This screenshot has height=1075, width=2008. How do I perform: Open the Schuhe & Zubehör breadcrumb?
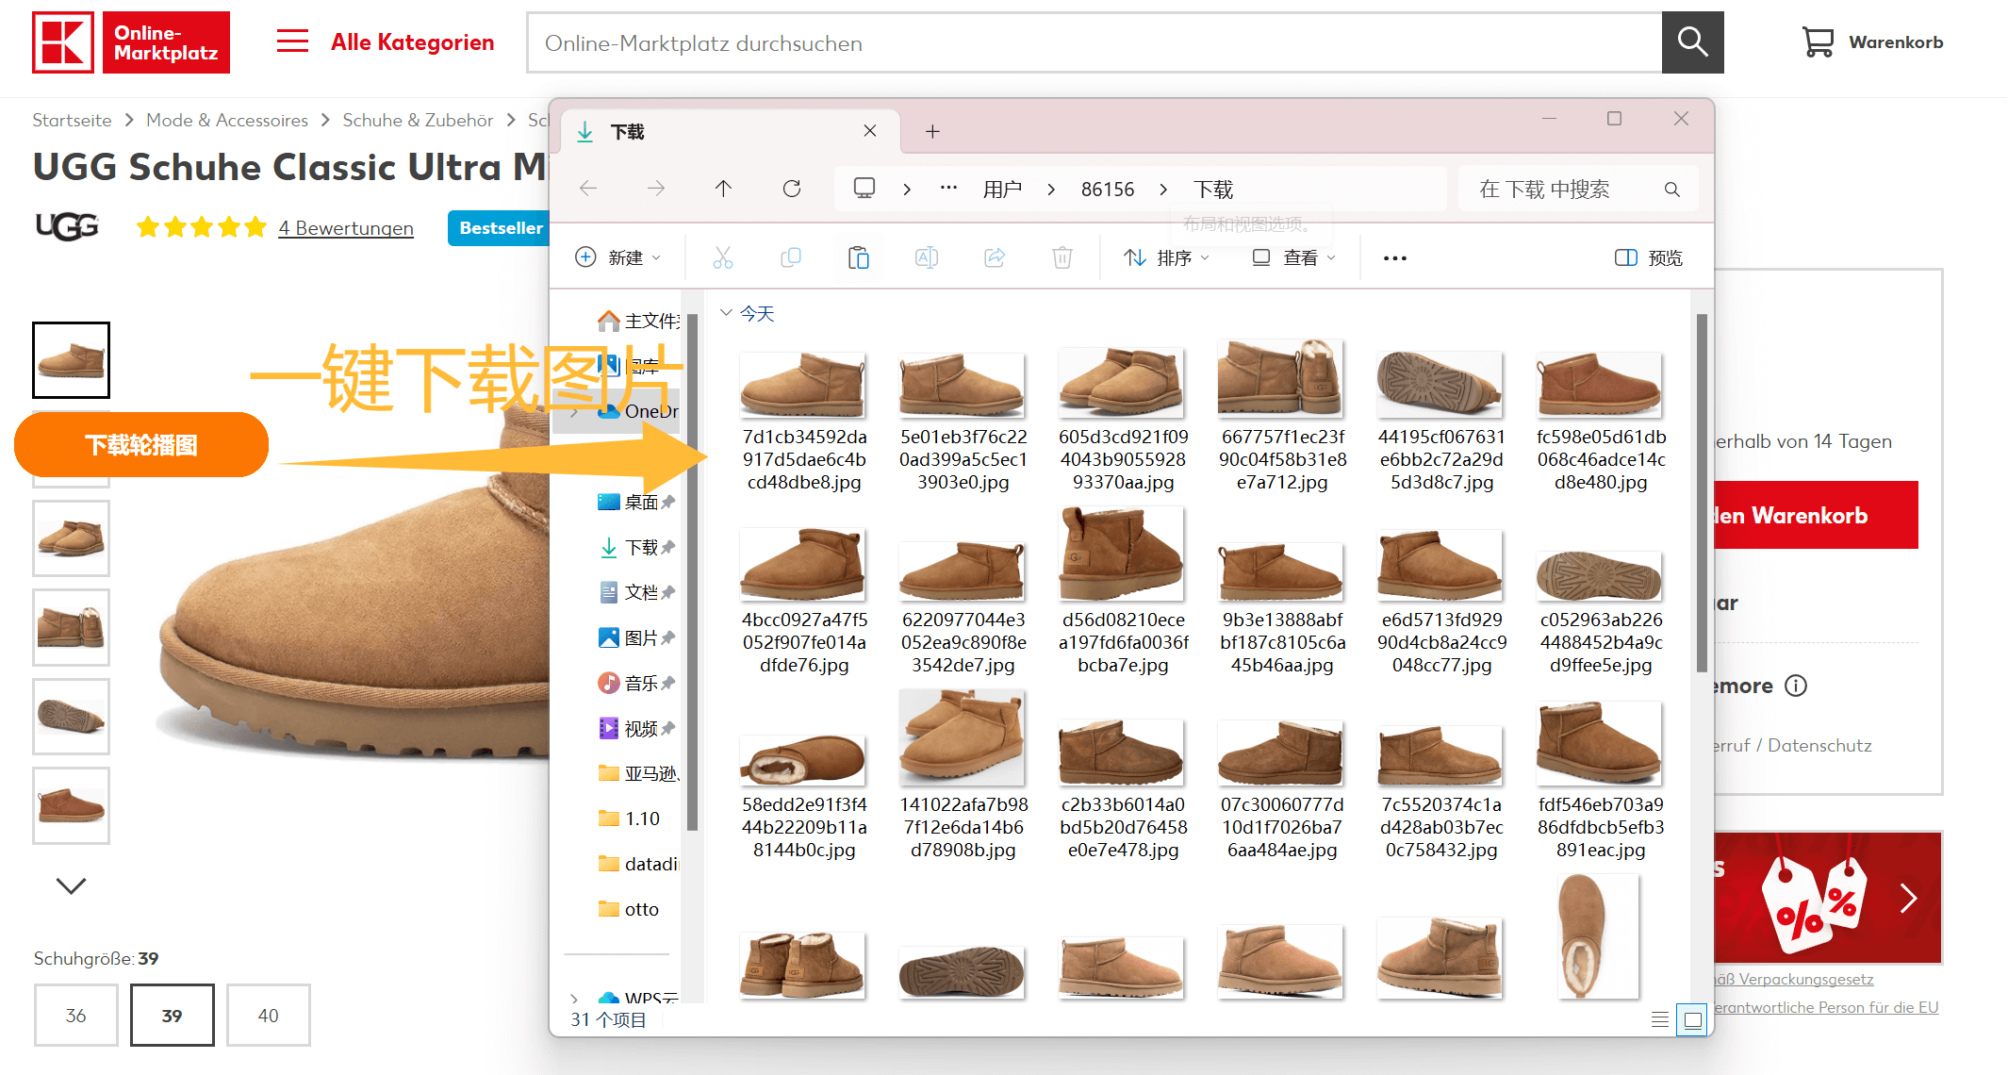click(418, 120)
